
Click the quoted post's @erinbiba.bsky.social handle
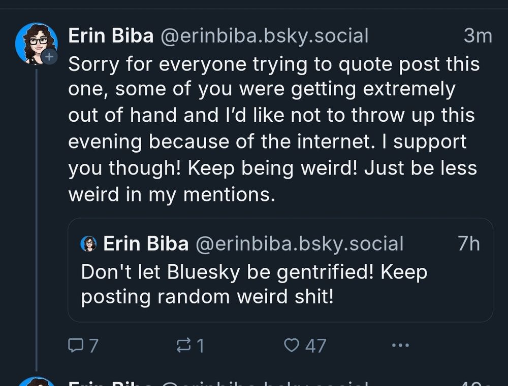pos(299,244)
